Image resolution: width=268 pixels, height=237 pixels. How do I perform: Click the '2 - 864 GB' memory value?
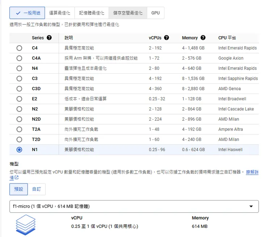pos(192,109)
